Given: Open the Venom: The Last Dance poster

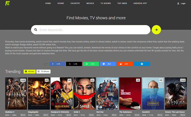Looking at the screenshot, I should [x=176, y=93].
